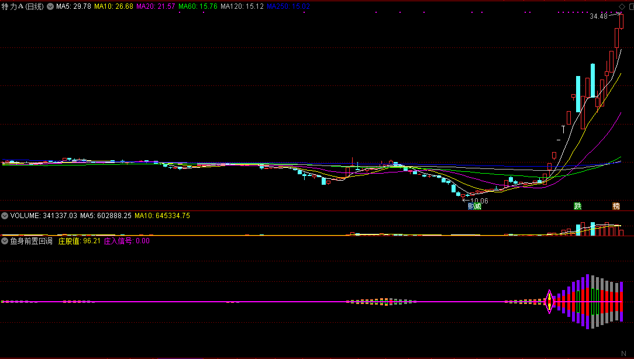The width and height of the screenshot is (634, 359).
Task: Click the 10.06 low price label
Action: (x=479, y=201)
